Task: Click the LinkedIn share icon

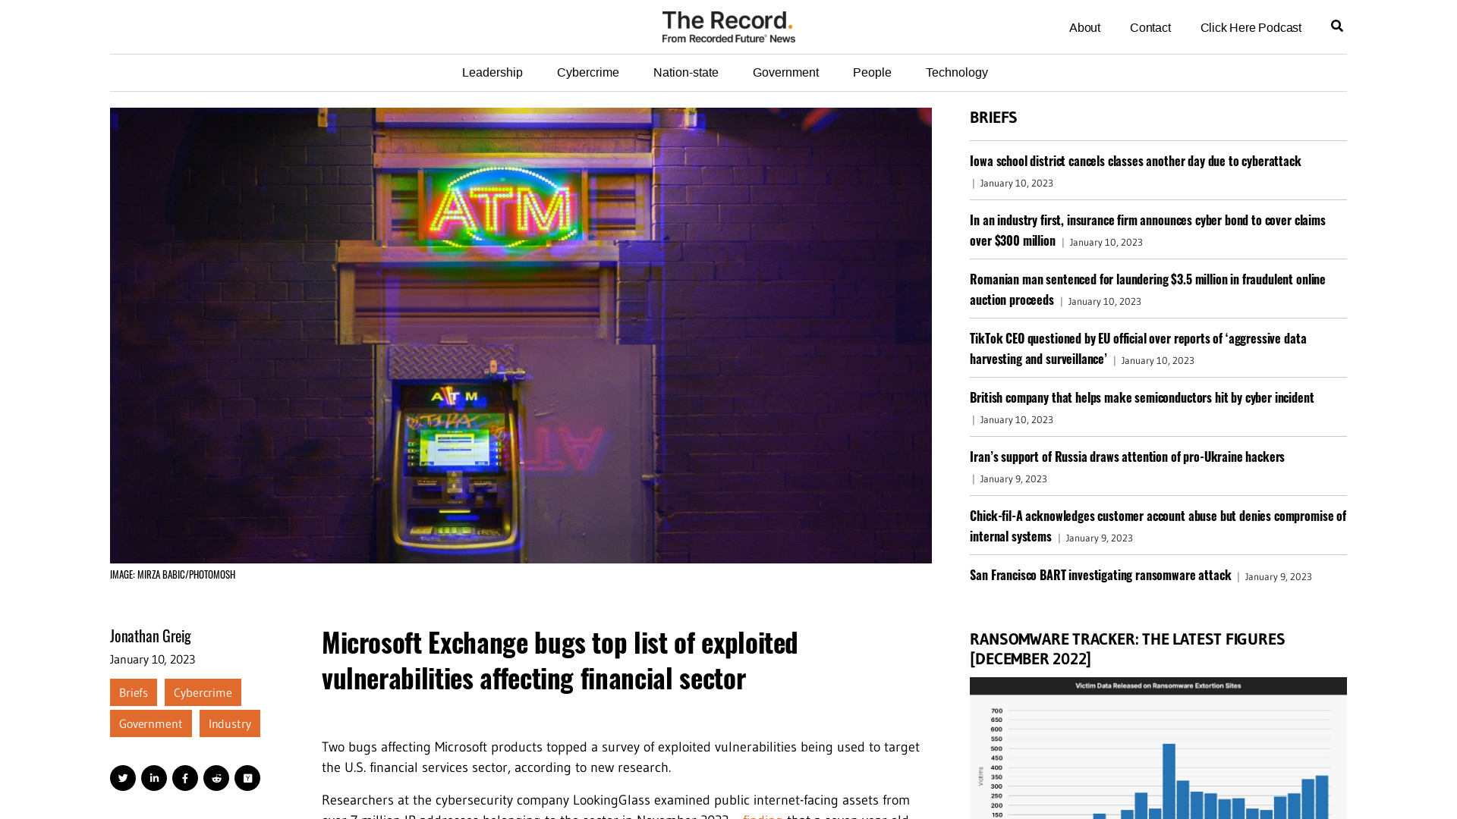Action: (154, 778)
